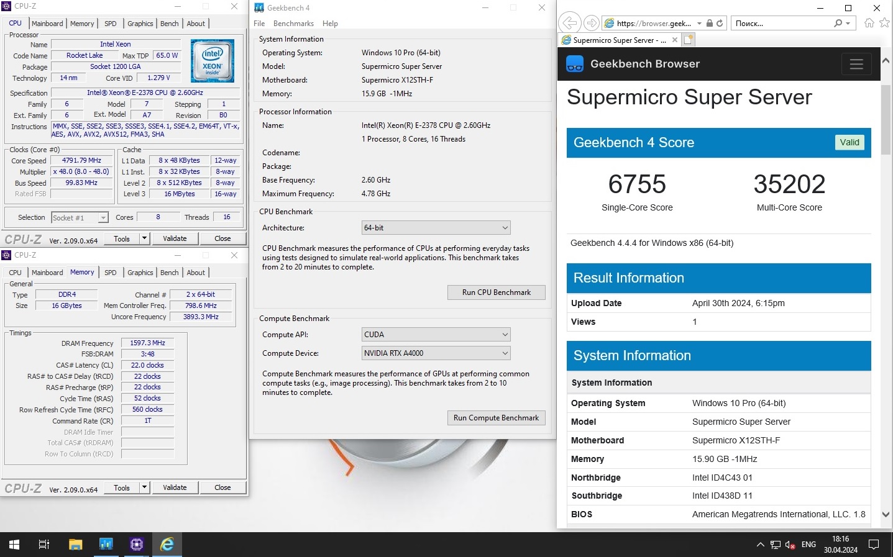Click the network icon in system tray
Image resolution: width=893 pixels, height=557 pixels.
tap(775, 545)
